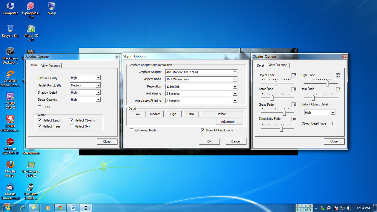Cancel the Skyrim Options dialog
This screenshot has height=212, width=377.
click(236, 141)
